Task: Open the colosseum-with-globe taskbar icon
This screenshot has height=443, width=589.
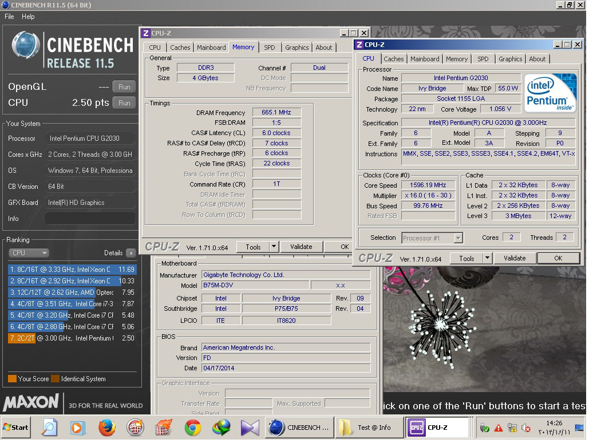Action: coord(135,427)
